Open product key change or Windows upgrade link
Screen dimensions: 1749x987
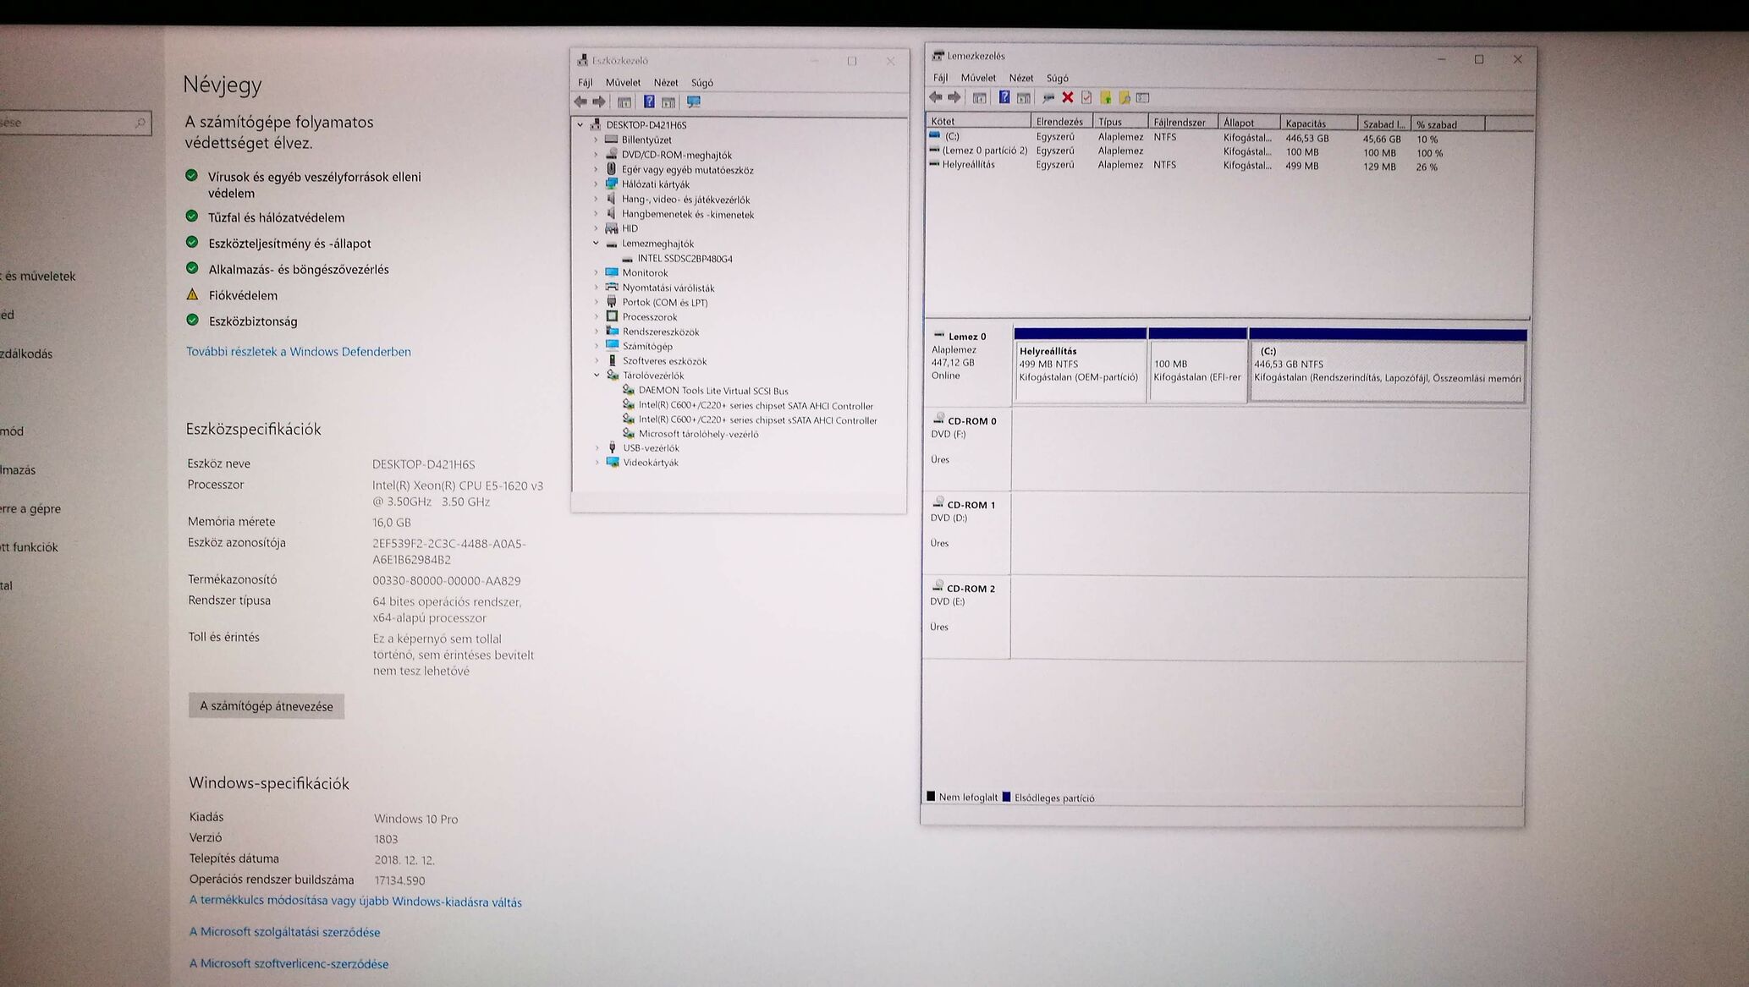(x=355, y=902)
